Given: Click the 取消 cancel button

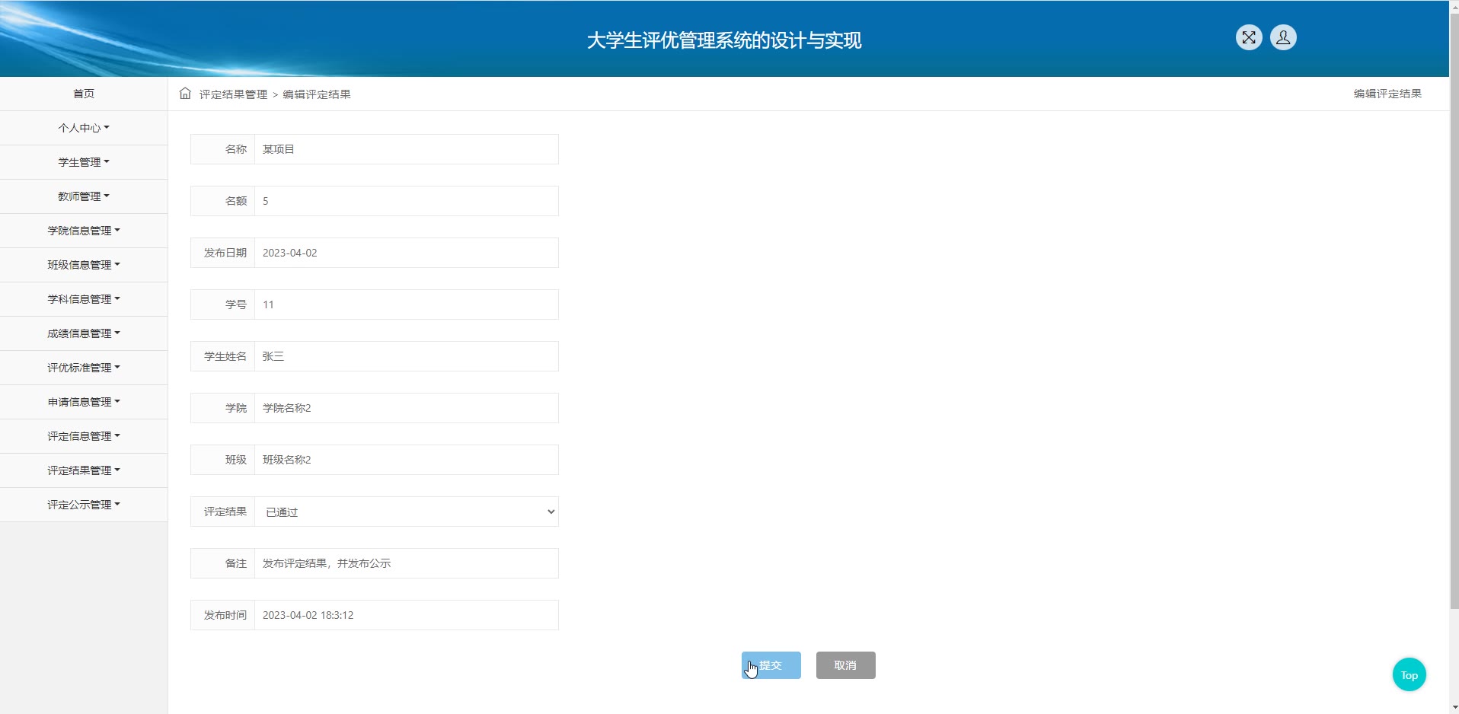Looking at the screenshot, I should (x=846, y=665).
